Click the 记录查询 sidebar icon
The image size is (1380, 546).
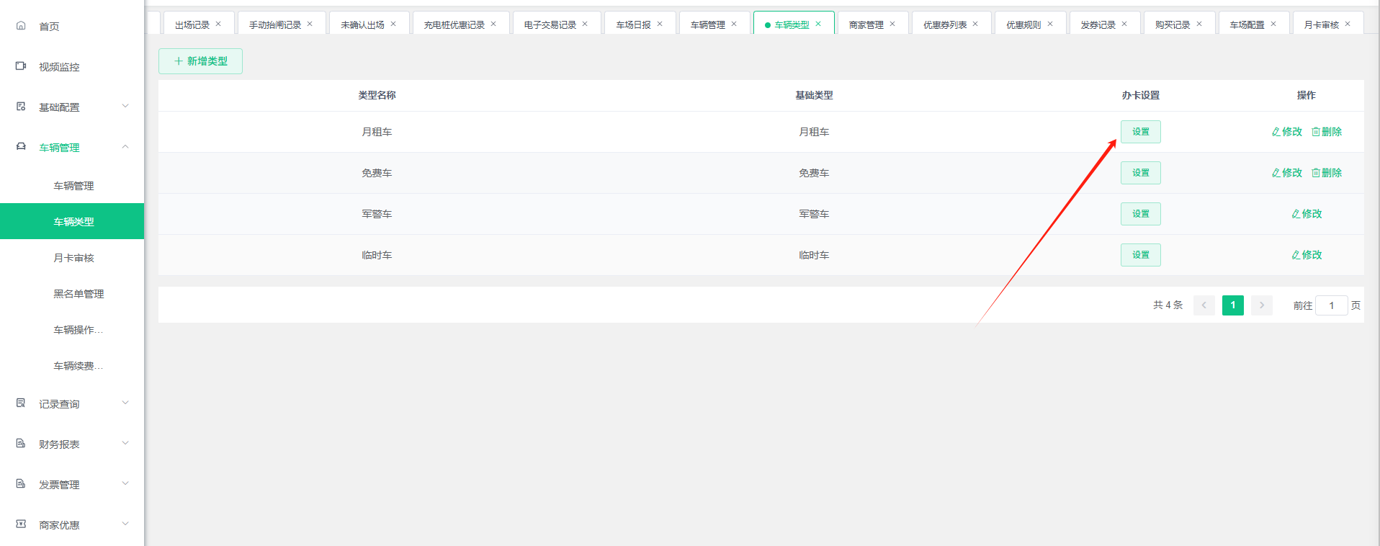(x=21, y=403)
